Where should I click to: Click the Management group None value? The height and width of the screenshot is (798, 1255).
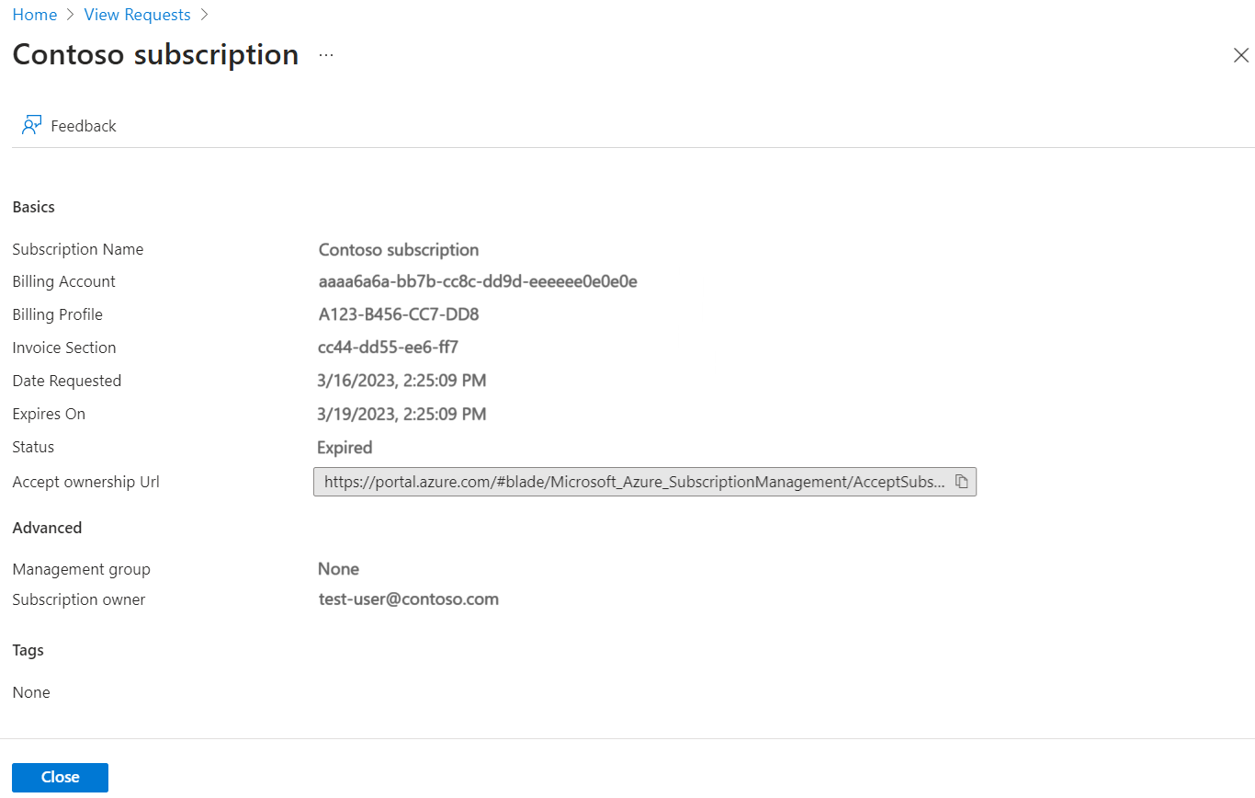pyautogui.click(x=338, y=569)
